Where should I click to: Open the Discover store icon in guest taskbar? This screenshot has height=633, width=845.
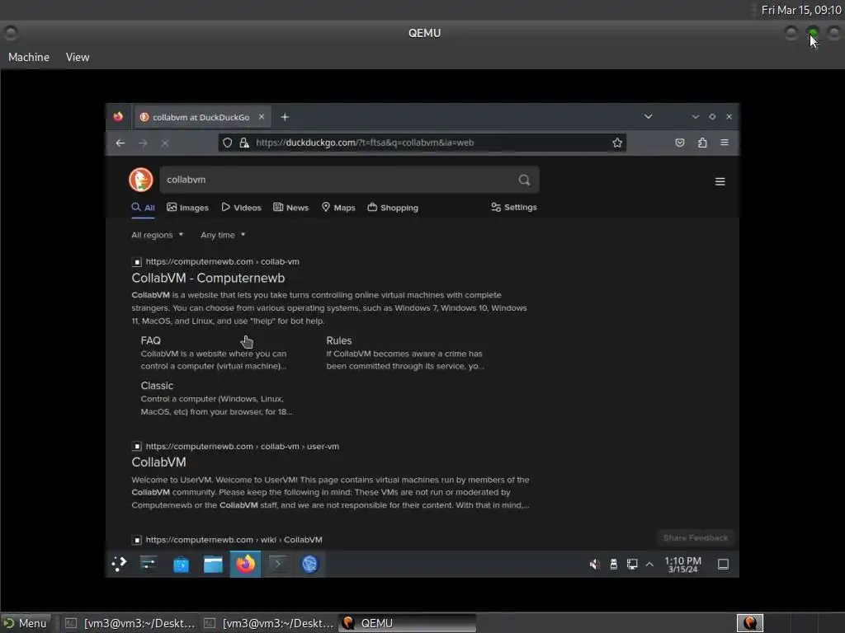click(181, 564)
